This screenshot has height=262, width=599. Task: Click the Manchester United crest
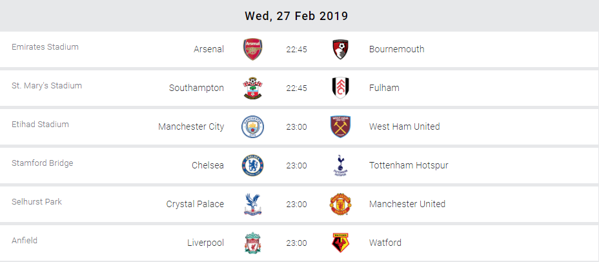[x=340, y=204]
